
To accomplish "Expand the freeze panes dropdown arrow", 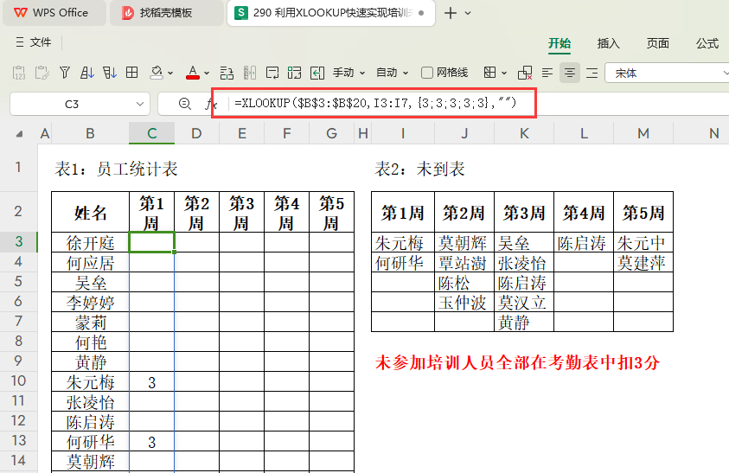I will 504,73.
